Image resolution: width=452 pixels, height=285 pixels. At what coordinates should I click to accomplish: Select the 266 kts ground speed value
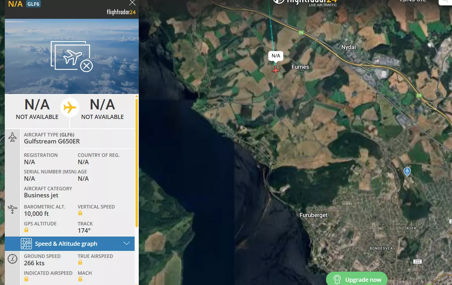point(34,263)
